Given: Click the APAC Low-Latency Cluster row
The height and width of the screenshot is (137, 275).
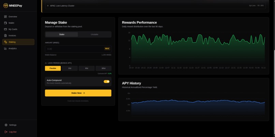Looking at the screenshot, I should tap(155, 6).
